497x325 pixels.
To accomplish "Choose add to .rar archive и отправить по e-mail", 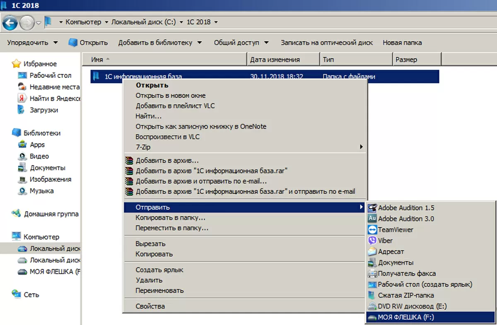I will pyautogui.click(x=245, y=192).
